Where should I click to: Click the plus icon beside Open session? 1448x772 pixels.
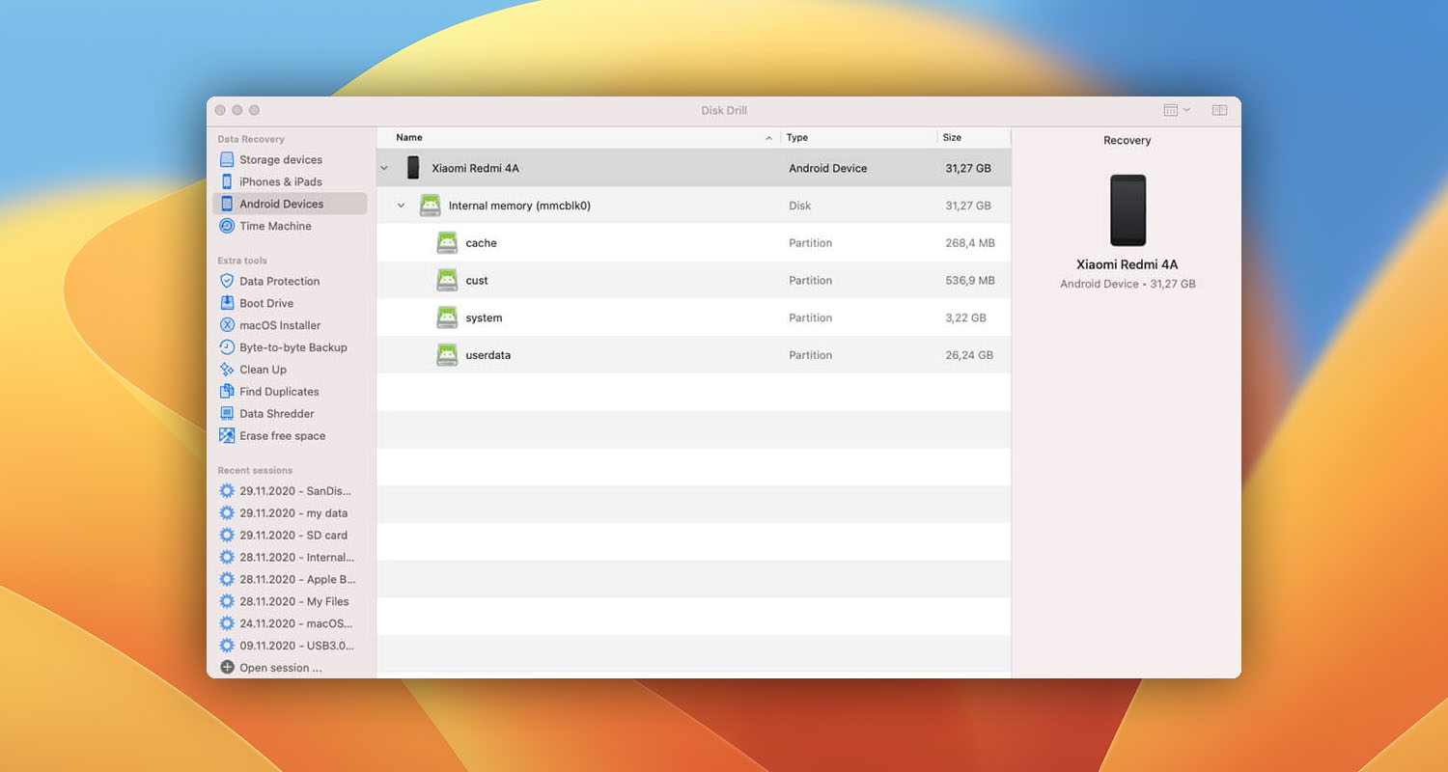[227, 668]
